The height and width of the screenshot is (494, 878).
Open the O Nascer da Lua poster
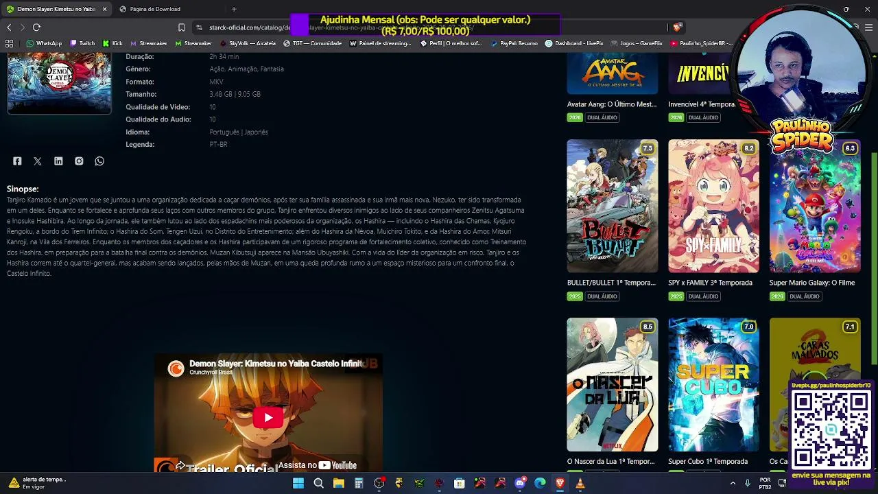(613, 384)
